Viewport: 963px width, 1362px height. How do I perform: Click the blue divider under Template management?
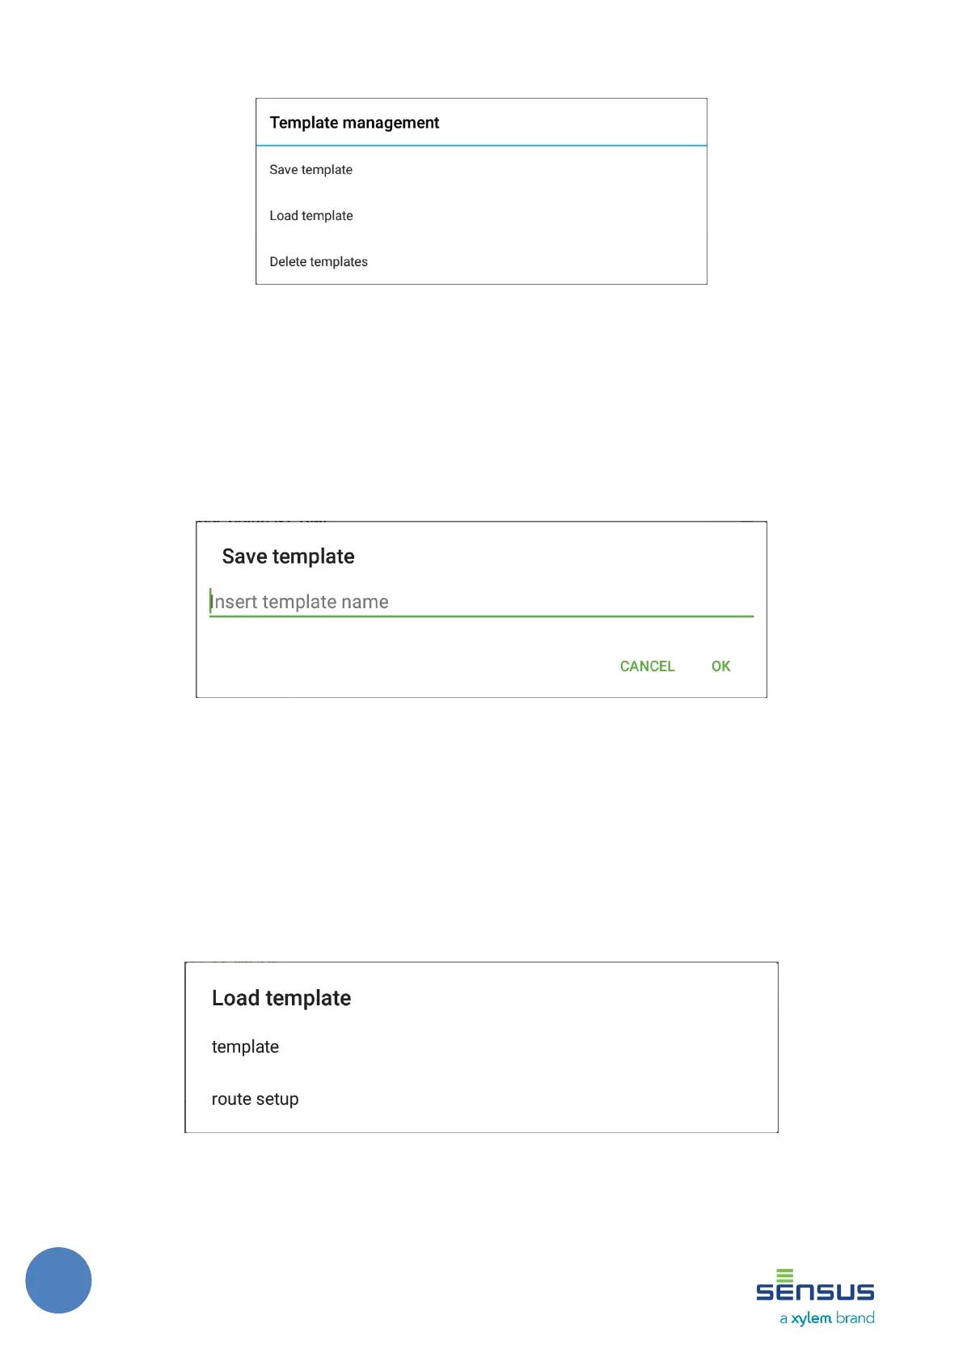481,146
